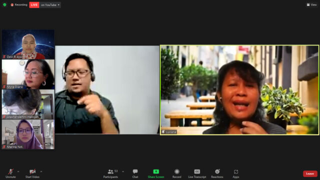Click the green encryption shield icon
This screenshot has width=320, height=180.
tap(4, 4)
